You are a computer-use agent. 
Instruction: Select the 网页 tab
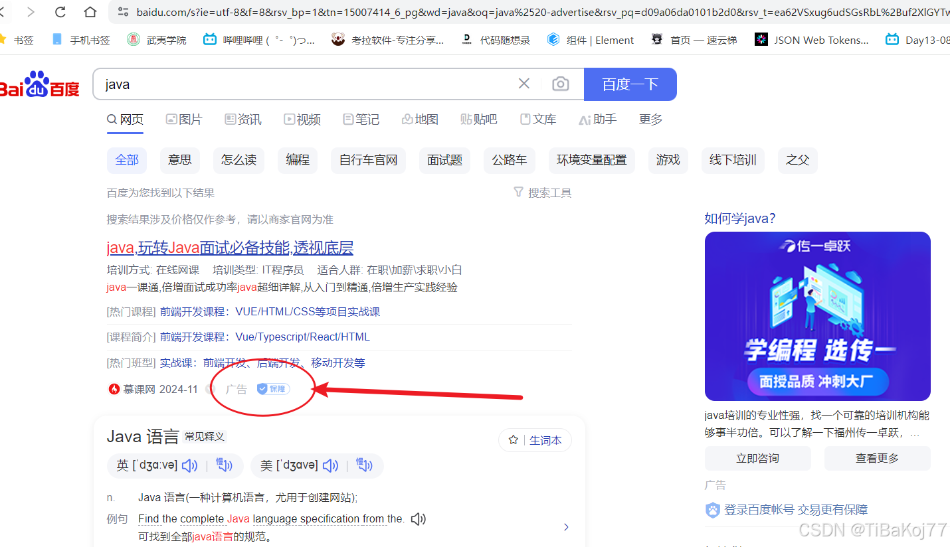[x=125, y=119]
